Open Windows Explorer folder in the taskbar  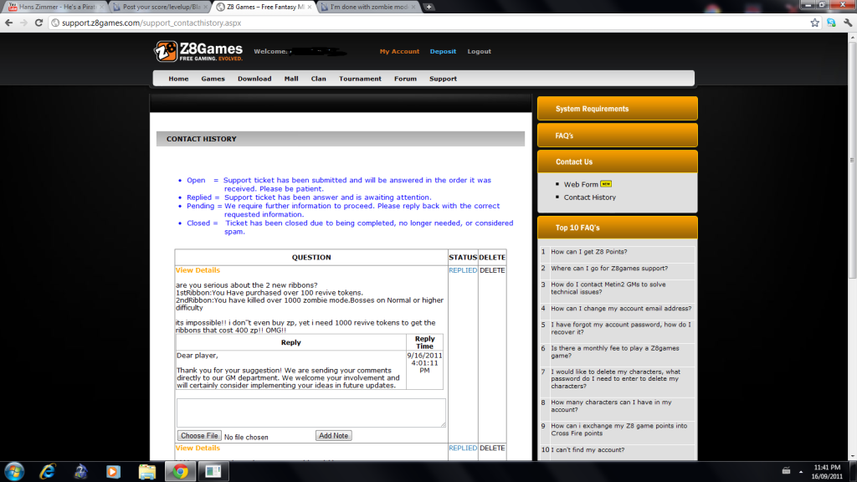(x=146, y=471)
